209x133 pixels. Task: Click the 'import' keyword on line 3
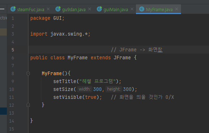(39, 34)
